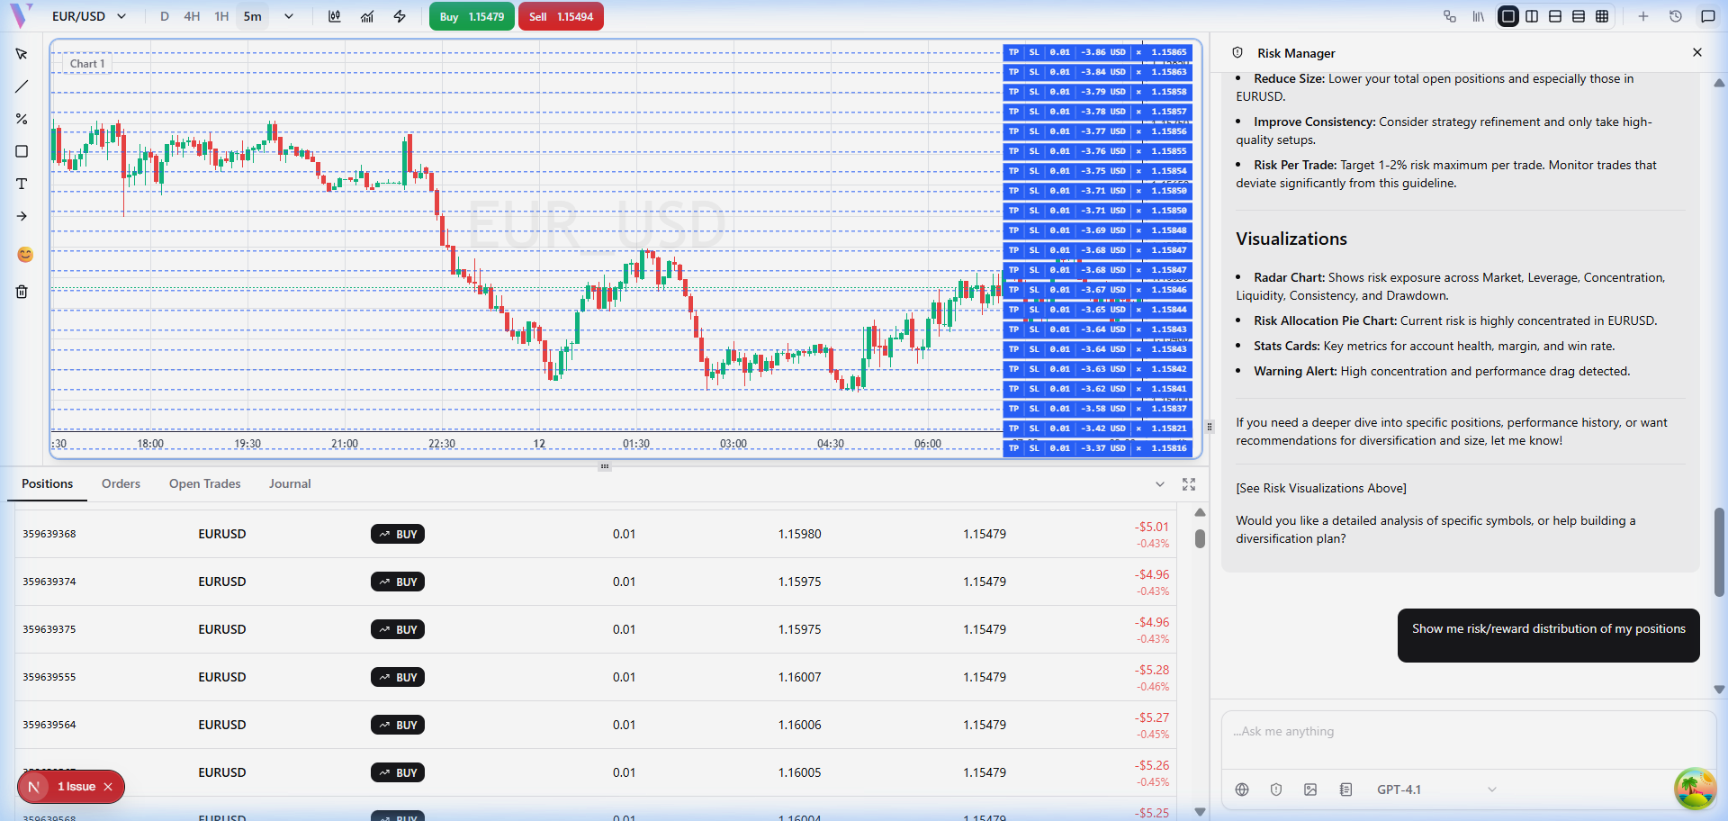Image resolution: width=1728 pixels, height=821 pixels.
Task: Click the trash icon to delete drawings
Action: point(22,292)
